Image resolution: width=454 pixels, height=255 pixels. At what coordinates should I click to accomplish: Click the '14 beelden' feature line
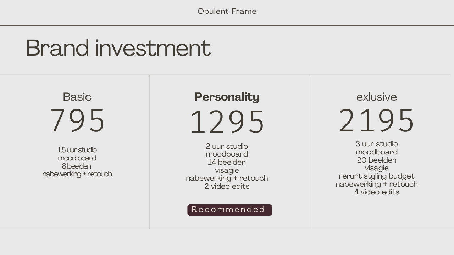click(x=227, y=162)
